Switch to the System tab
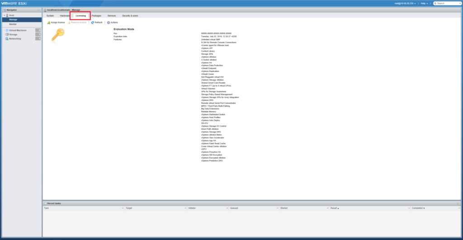 [50, 15]
